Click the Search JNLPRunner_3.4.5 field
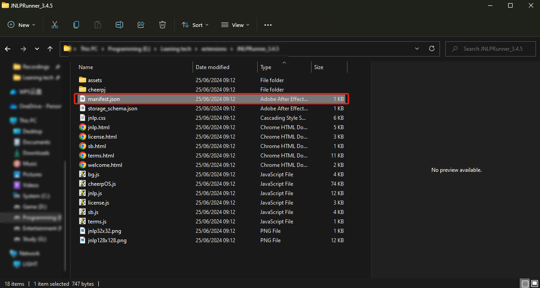The height and width of the screenshot is (288, 540). pyautogui.click(x=493, y=49)
